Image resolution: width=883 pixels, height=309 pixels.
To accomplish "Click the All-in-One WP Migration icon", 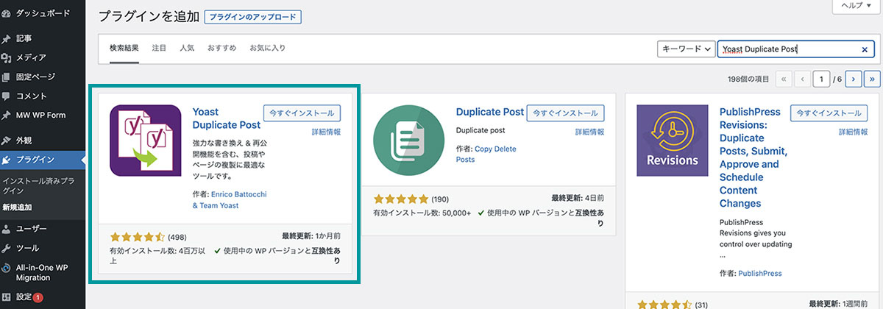I will pos(7,268).
